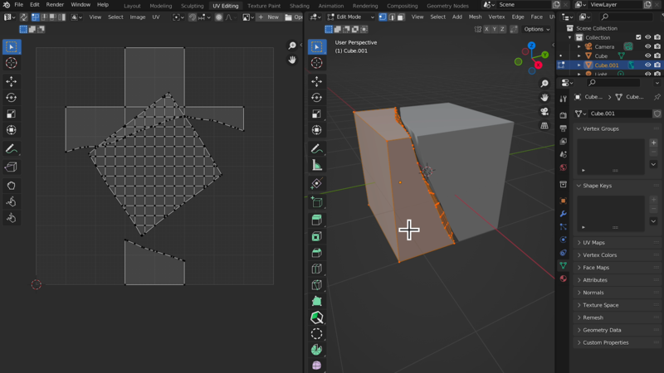
Task: Select the Scale tool in UV editor
Action: pos(12,114)
